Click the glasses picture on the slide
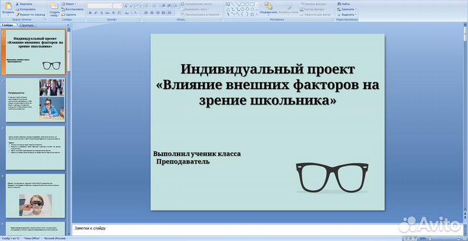The width and height of the screenshot is (468, 241). (x=332, y=177)
